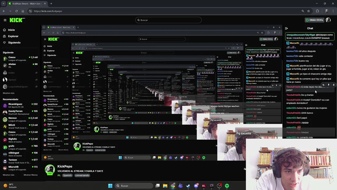Reload the page
The width and height of the screenshot is (337, 190).
coord(16,11)
